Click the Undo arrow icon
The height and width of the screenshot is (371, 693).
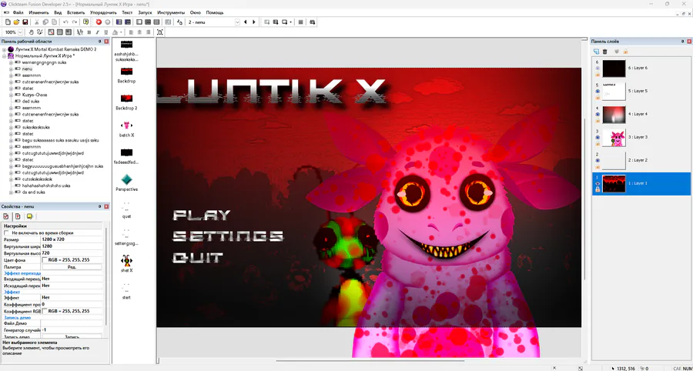[x=65, y=22]
